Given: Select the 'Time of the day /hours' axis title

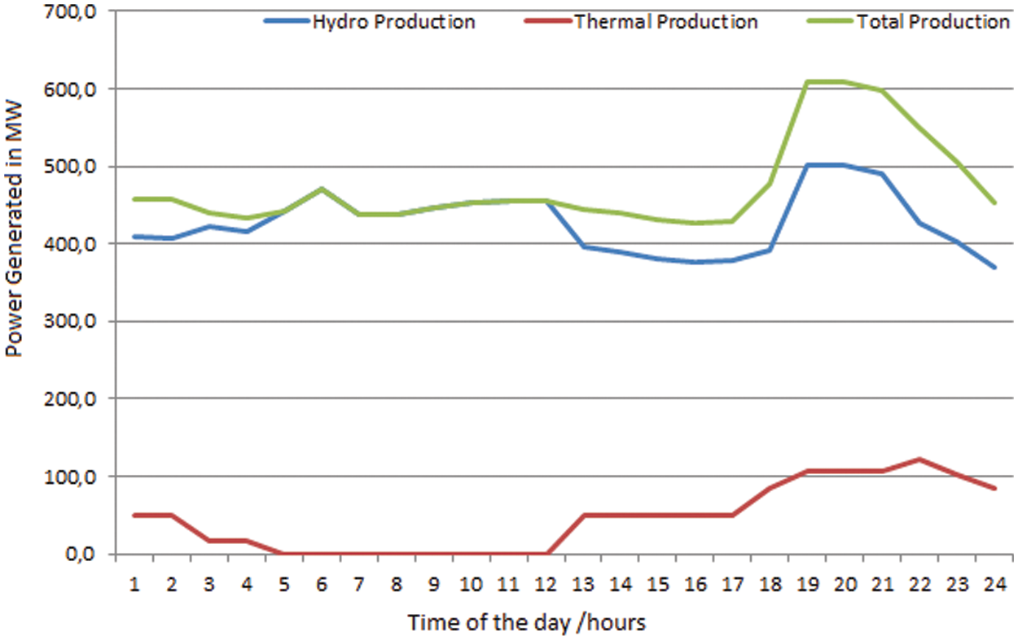Looking at the screenshot, I should (527, 623).
